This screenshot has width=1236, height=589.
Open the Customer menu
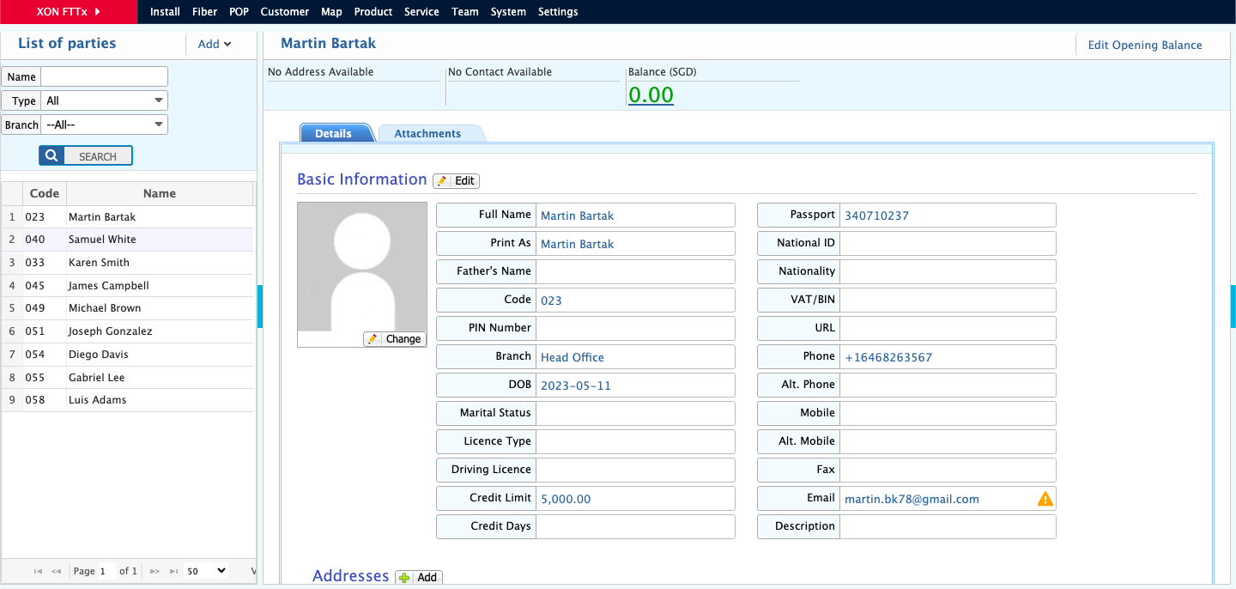coord(284,12)
